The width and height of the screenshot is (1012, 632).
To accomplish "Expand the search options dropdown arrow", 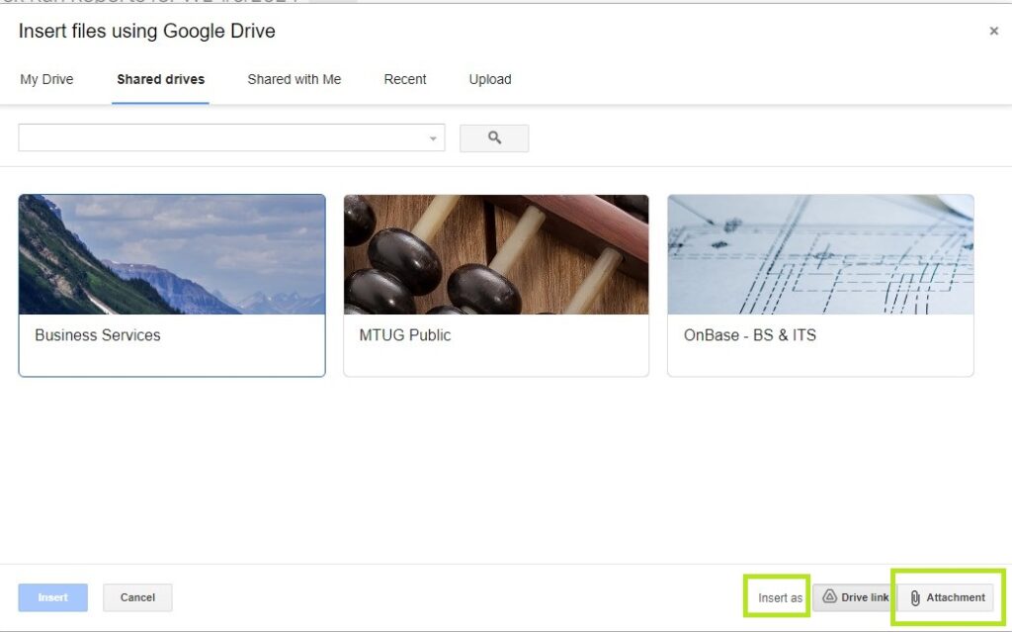I will pos(433,138).
